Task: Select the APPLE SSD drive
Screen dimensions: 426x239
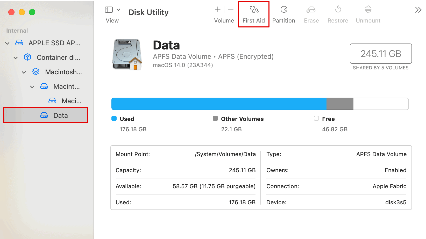Action: coord(54,43)
